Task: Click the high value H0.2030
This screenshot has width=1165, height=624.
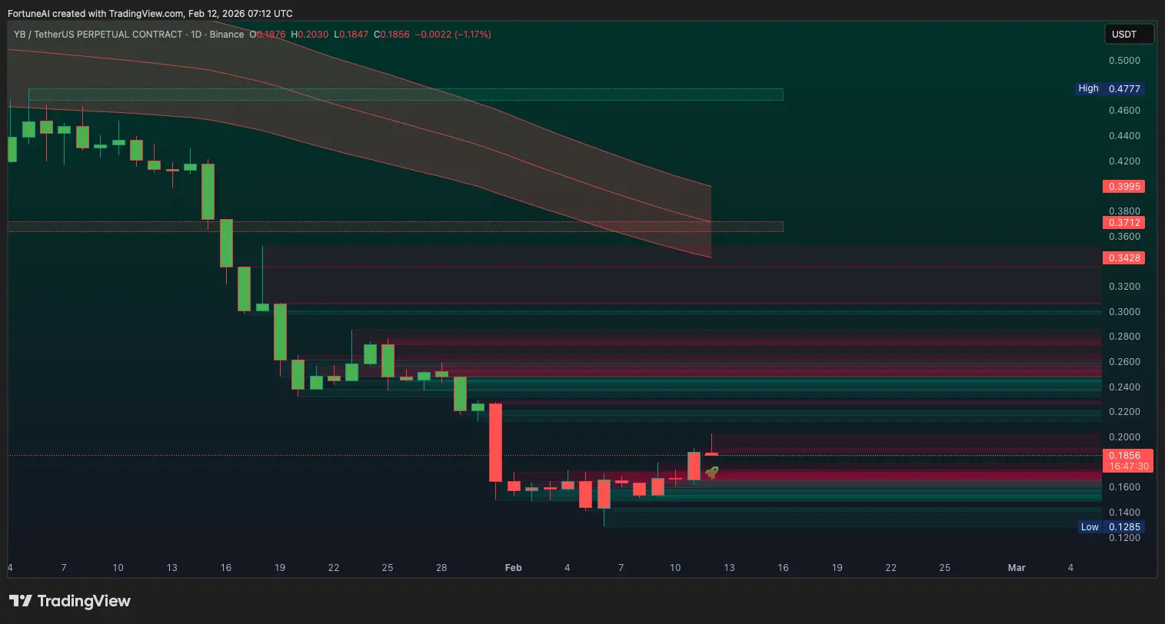Action: click(x=309, y=35)
